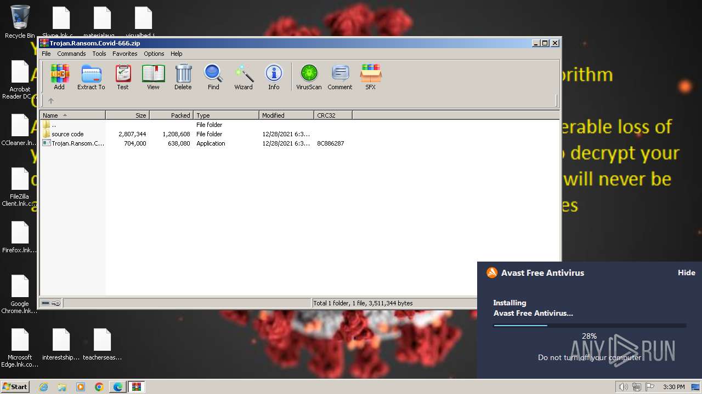Sort by the Type column header
The width and height of the screenshot is (702, 394).
(x=227, y=115)
